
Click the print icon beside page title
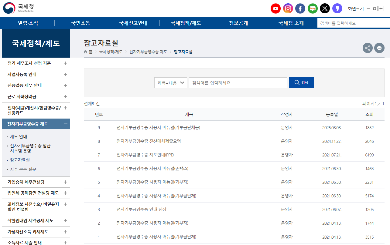(379, 48)
